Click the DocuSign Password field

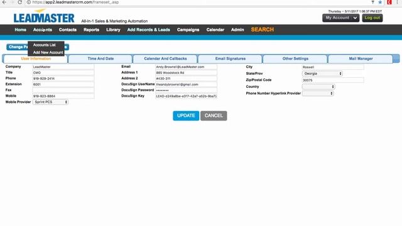pyautogui.click(x=186, y=90)
